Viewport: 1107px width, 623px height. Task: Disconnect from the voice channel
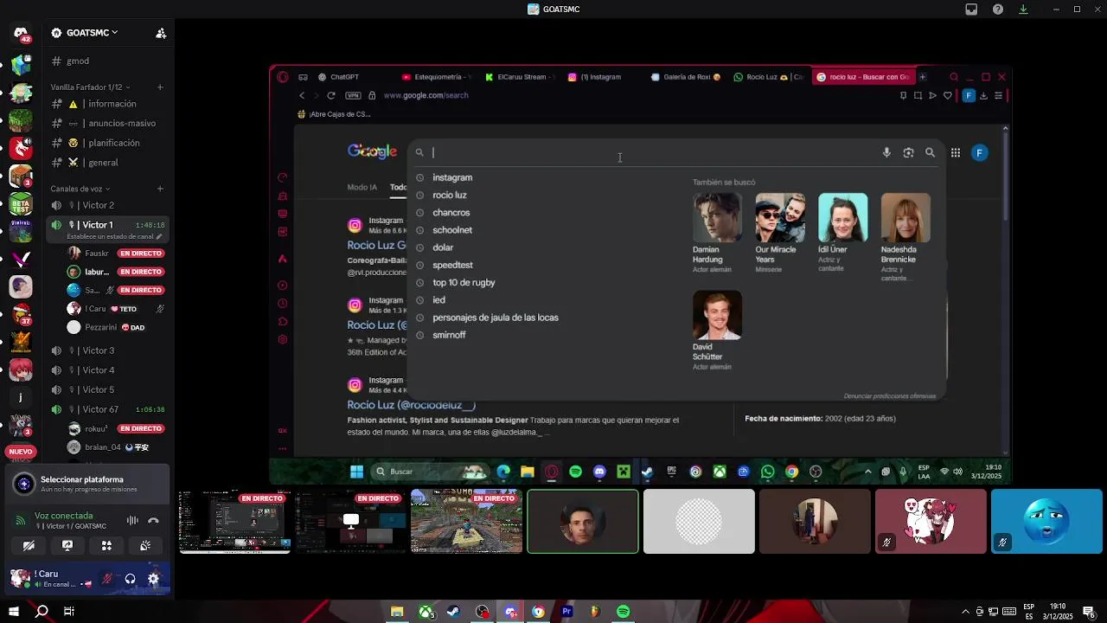[x=153, y=520]
